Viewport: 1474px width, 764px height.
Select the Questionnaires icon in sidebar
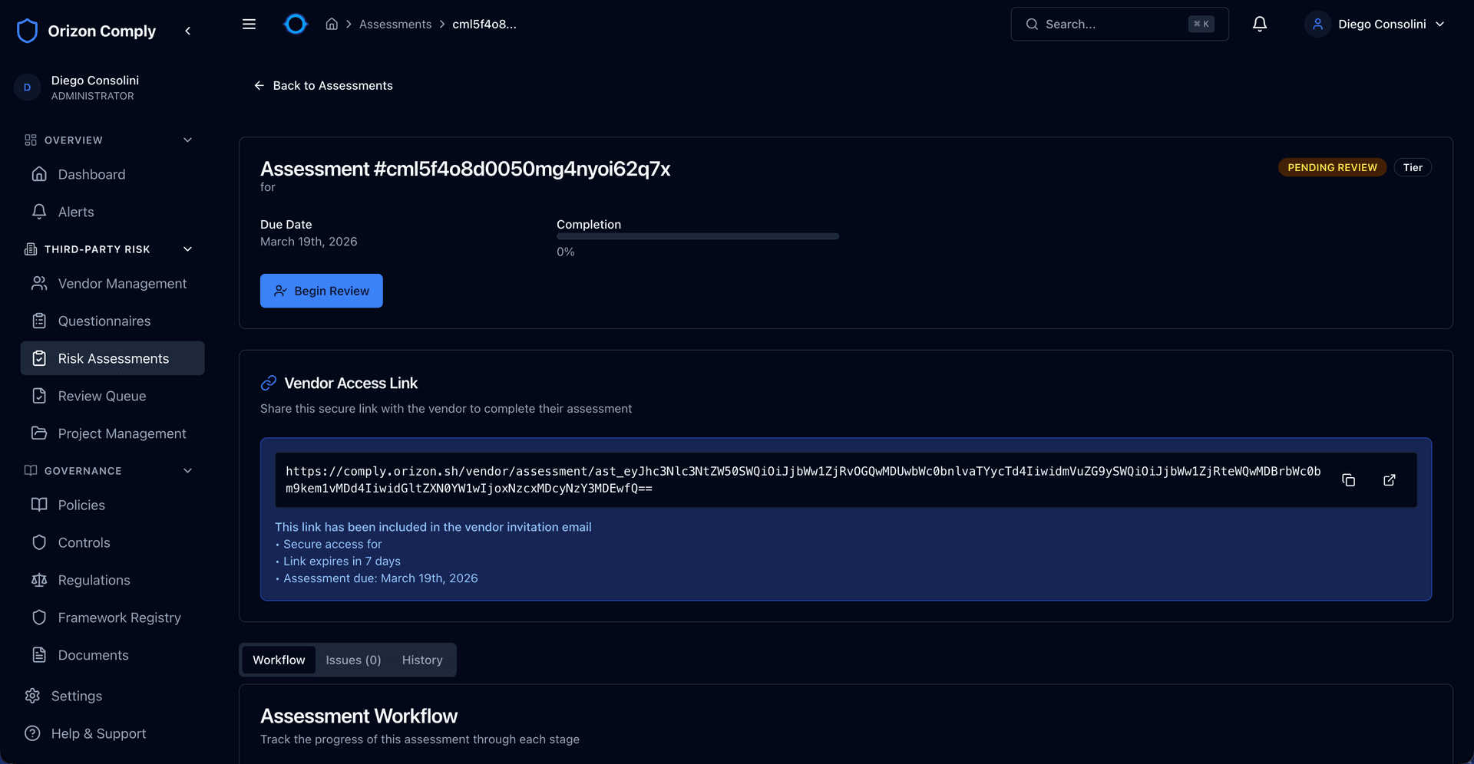pyautogui.click(x=39, y=321)
